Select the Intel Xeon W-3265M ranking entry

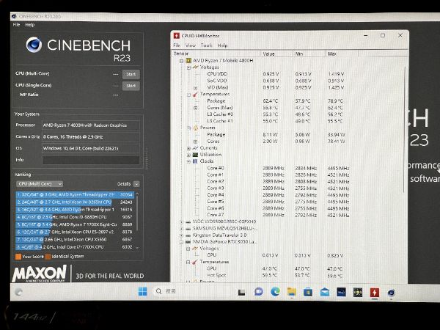tap(75, 202)
